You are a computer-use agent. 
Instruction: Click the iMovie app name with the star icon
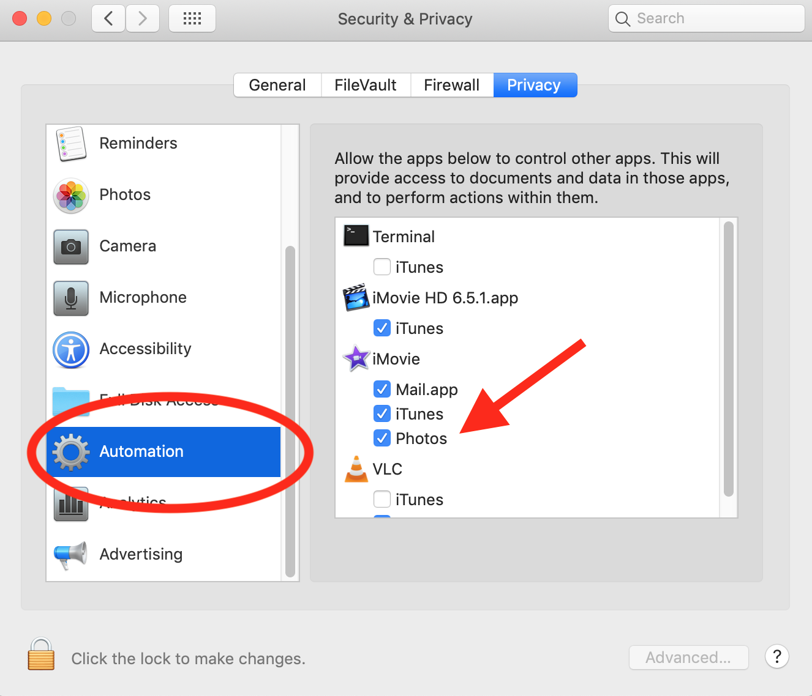396,359
